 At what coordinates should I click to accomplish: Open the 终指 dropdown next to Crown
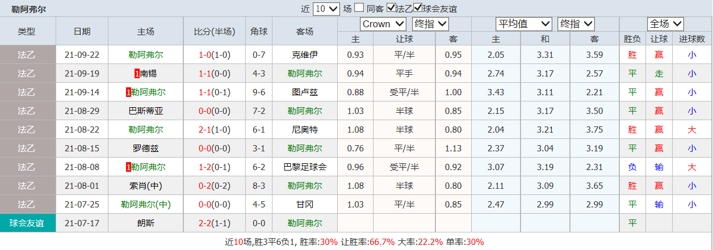click(x=430, y=24)
